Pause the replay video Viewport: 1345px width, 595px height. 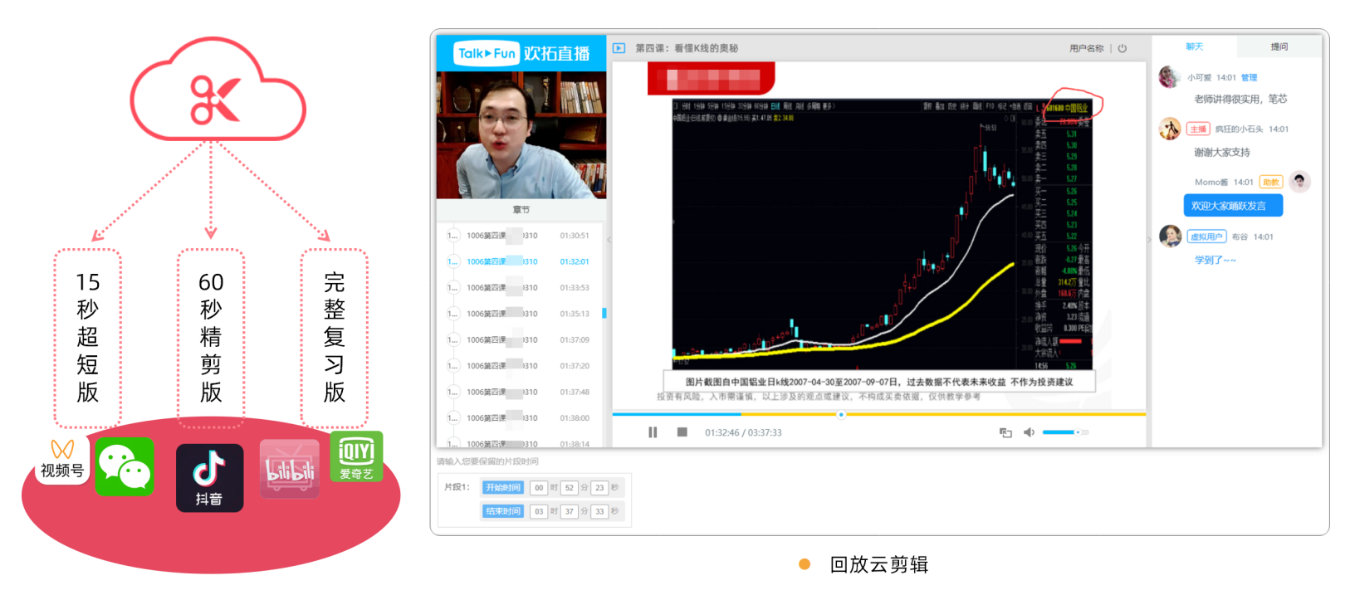pos(653,432)
